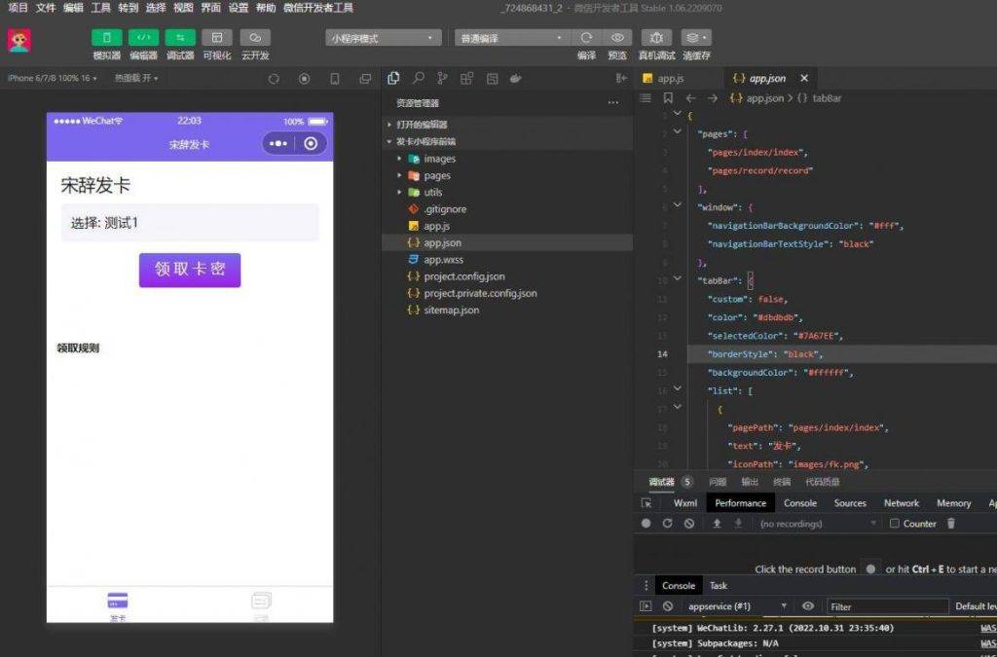Click the clear recordings trash icon
997x657 pixels.
(x=951, y=524)
